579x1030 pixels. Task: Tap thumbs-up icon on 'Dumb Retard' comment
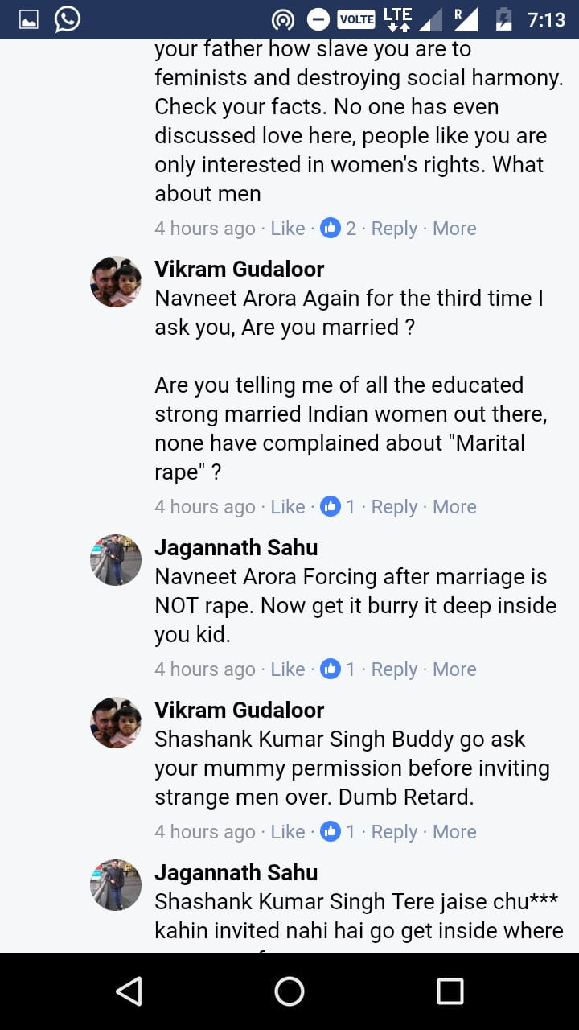pos(331,831)
